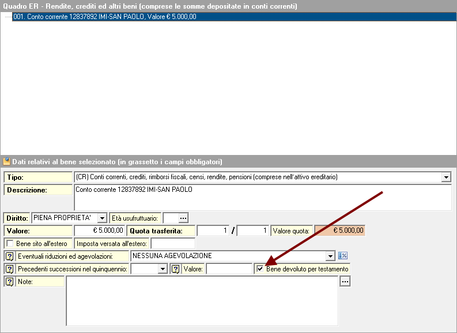Click help icon next to Eventuali riduzioni ed agevolazioni
The width and height of the screenshot is (457, 333).
pos(9,256)
